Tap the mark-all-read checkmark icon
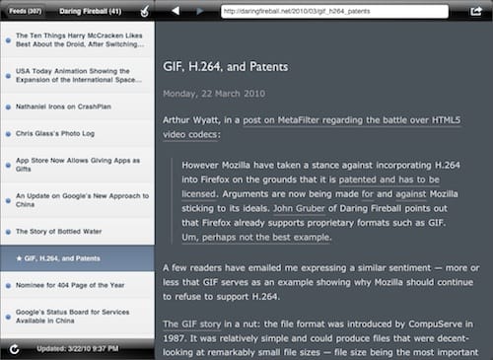The width and height of the screenshot is (493, 360). [x=145, y=11]
